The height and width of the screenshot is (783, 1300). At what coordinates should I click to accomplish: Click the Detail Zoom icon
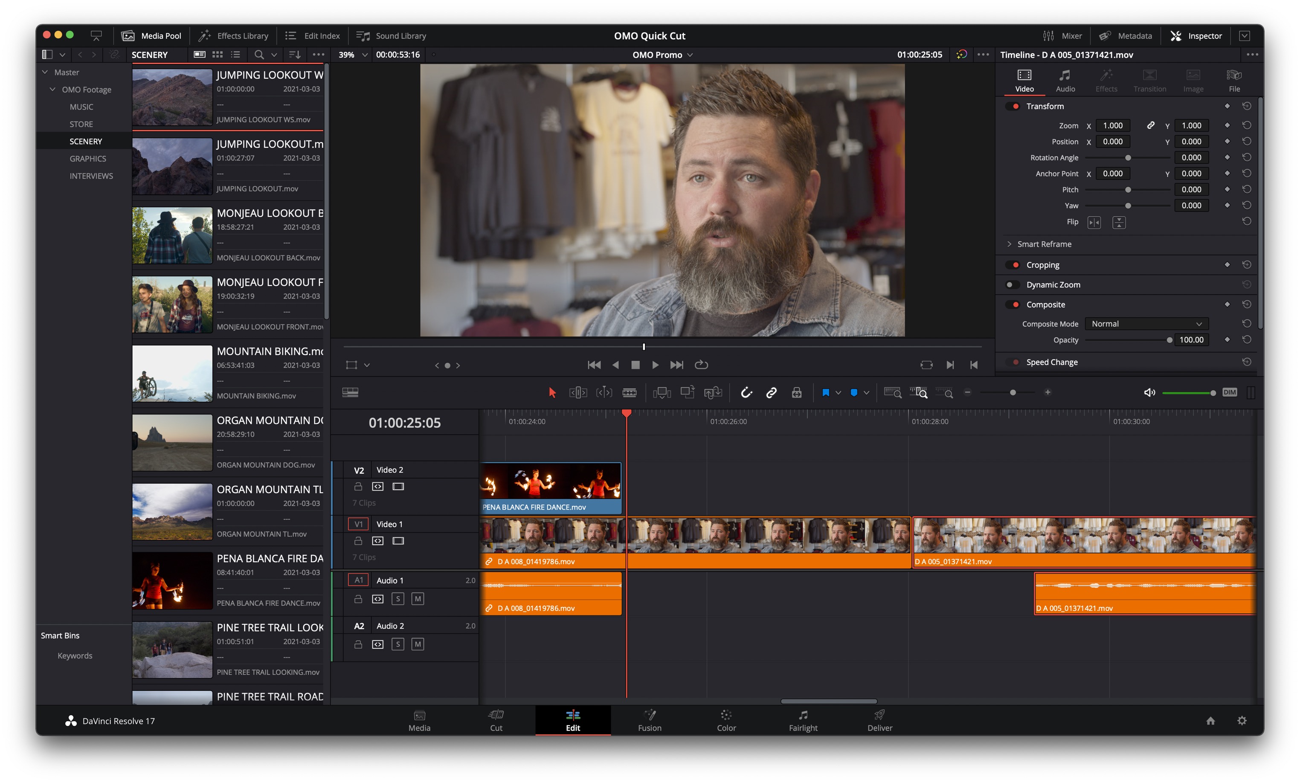919,392
